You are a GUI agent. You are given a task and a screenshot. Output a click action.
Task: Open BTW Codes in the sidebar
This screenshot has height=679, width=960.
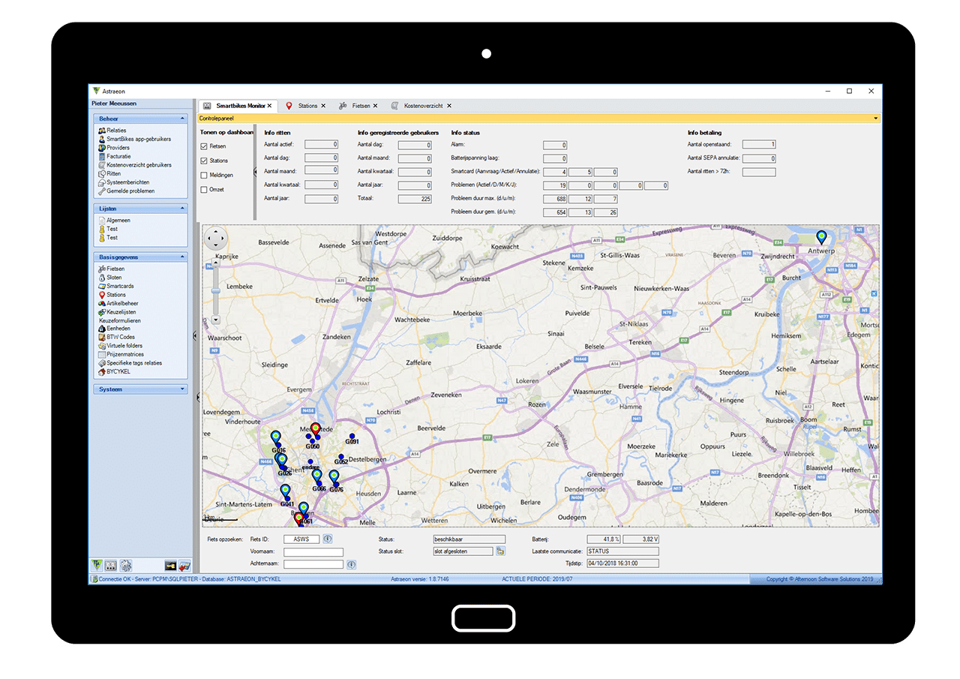(x=120, y=337)
